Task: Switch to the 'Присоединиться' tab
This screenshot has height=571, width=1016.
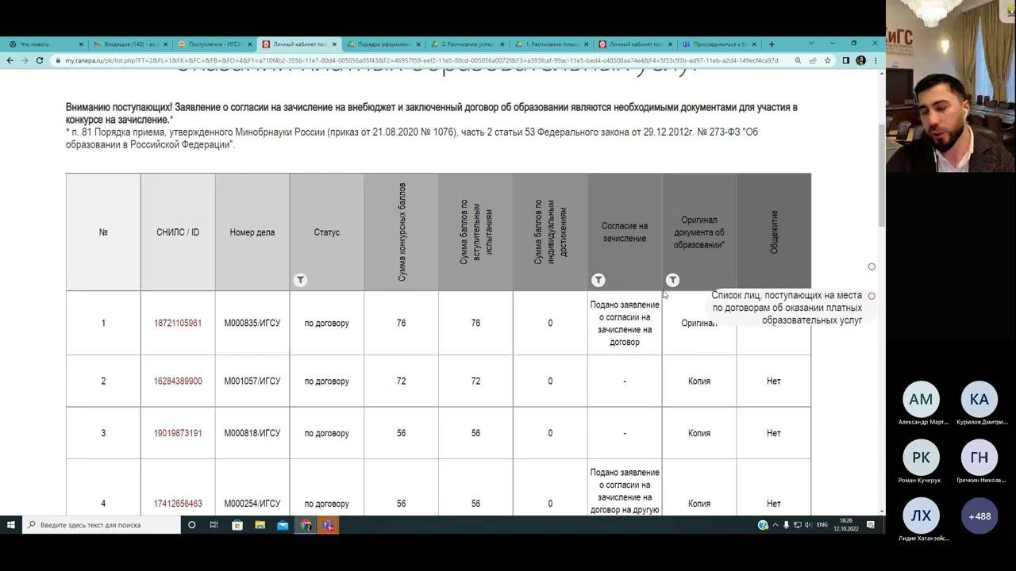Action: click(x=718, y=44)
